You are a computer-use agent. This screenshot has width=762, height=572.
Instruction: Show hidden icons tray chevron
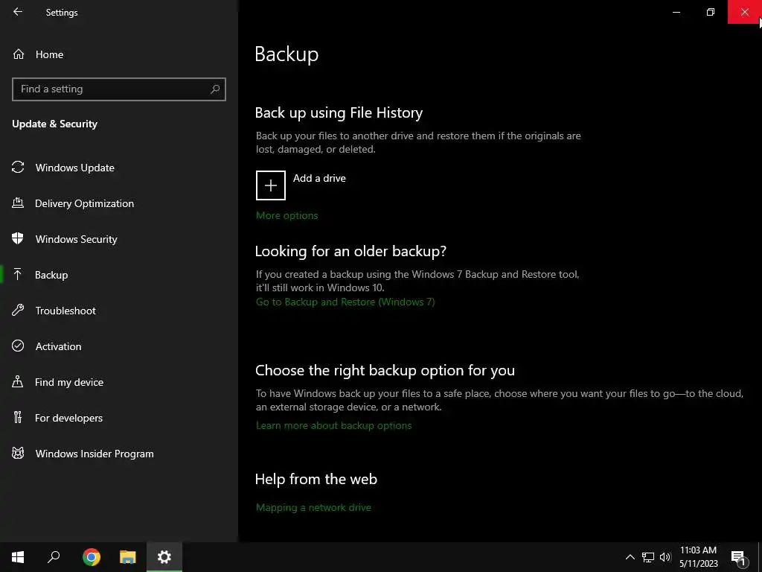(630, 557)
